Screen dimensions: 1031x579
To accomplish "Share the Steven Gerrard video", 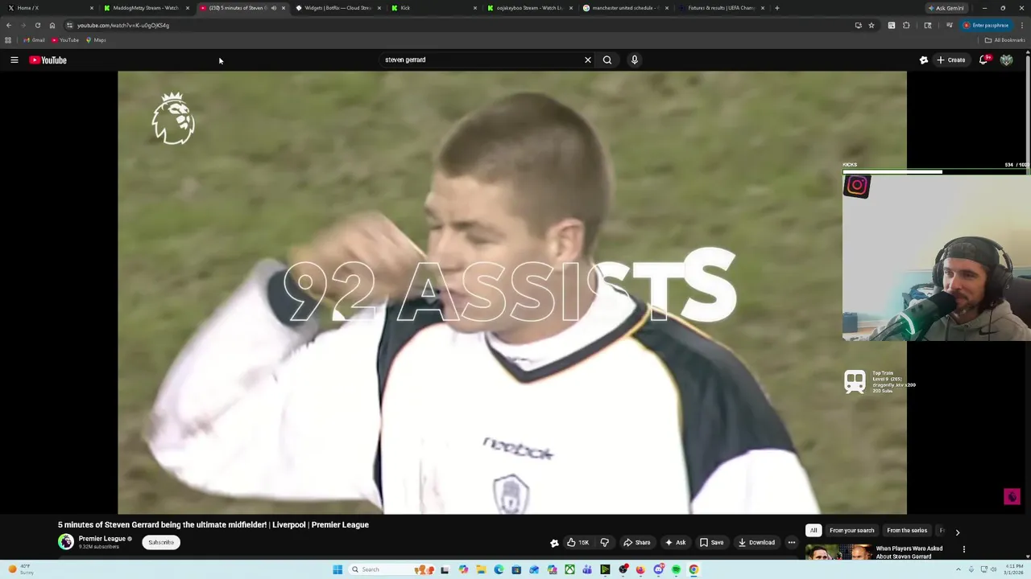I will pyautogui.click(x=637, y=542).
